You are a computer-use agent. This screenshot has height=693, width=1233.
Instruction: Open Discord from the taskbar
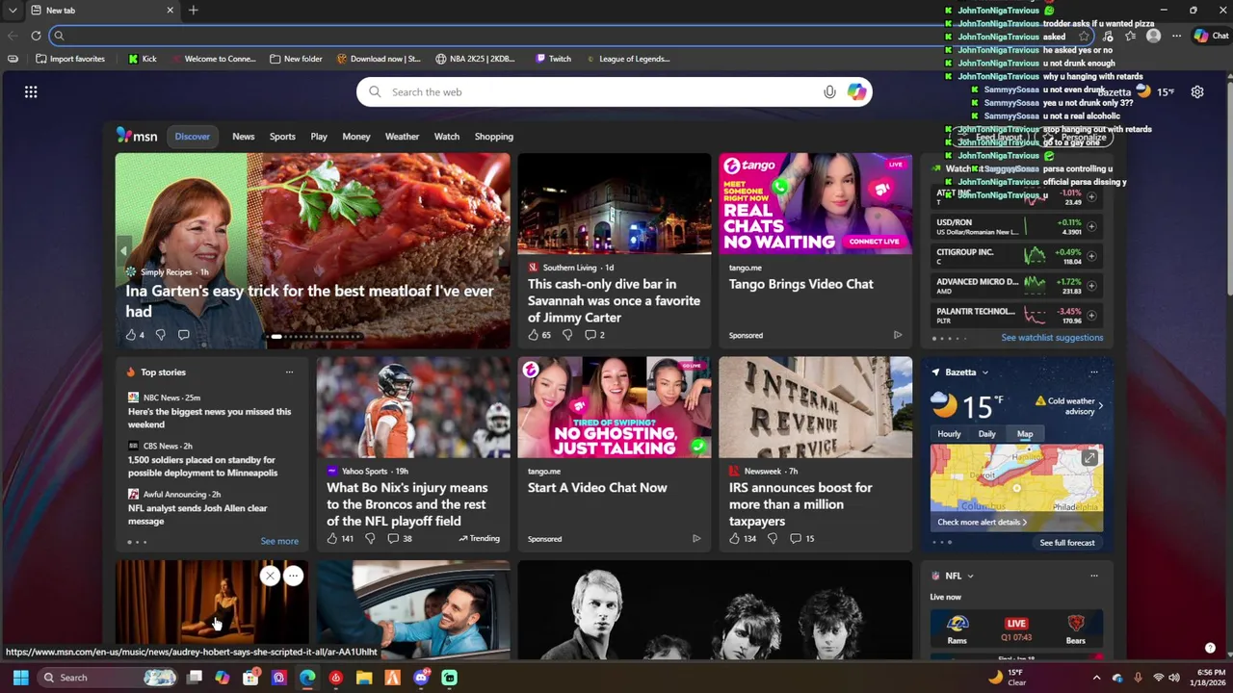click(421, 678)
